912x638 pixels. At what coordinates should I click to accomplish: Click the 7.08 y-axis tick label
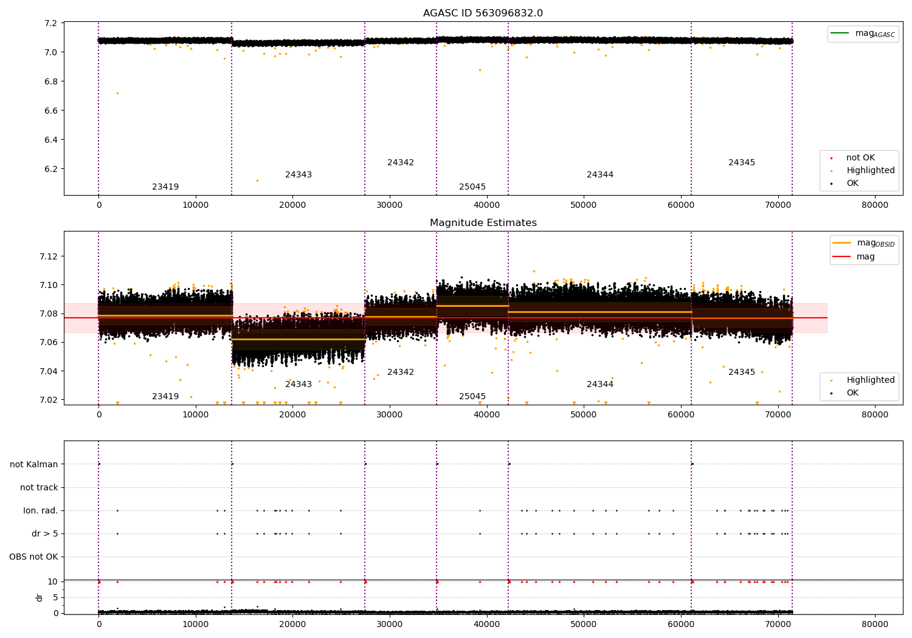tap(49, 314)
